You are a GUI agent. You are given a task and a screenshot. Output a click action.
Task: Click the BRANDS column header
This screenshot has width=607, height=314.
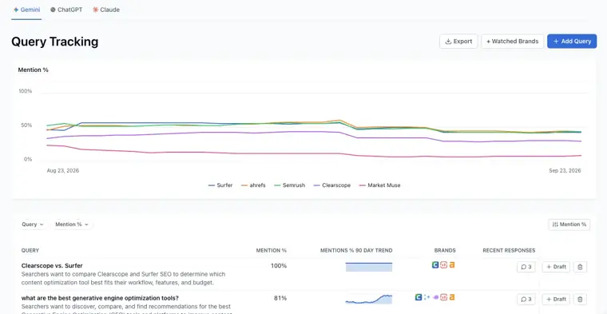(x=445, y=251)
